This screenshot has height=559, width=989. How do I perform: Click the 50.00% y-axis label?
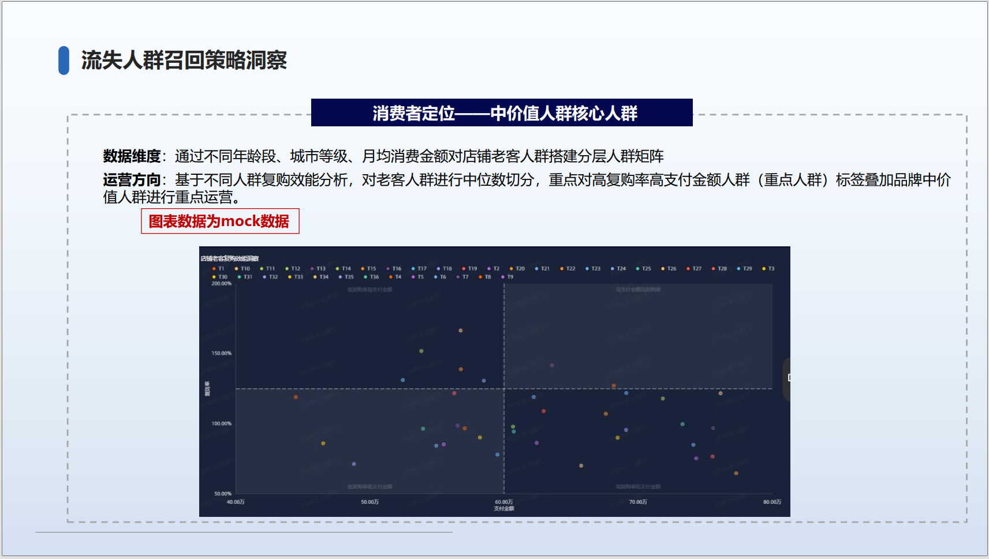pyautogui.click(x=223, y=494)
